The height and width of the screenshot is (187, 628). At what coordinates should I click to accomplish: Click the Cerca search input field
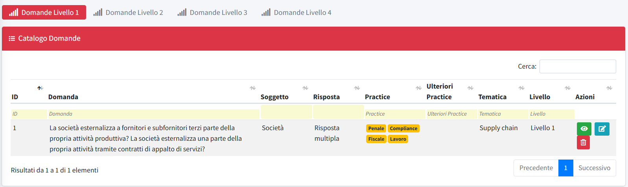[x=577, y=66]
